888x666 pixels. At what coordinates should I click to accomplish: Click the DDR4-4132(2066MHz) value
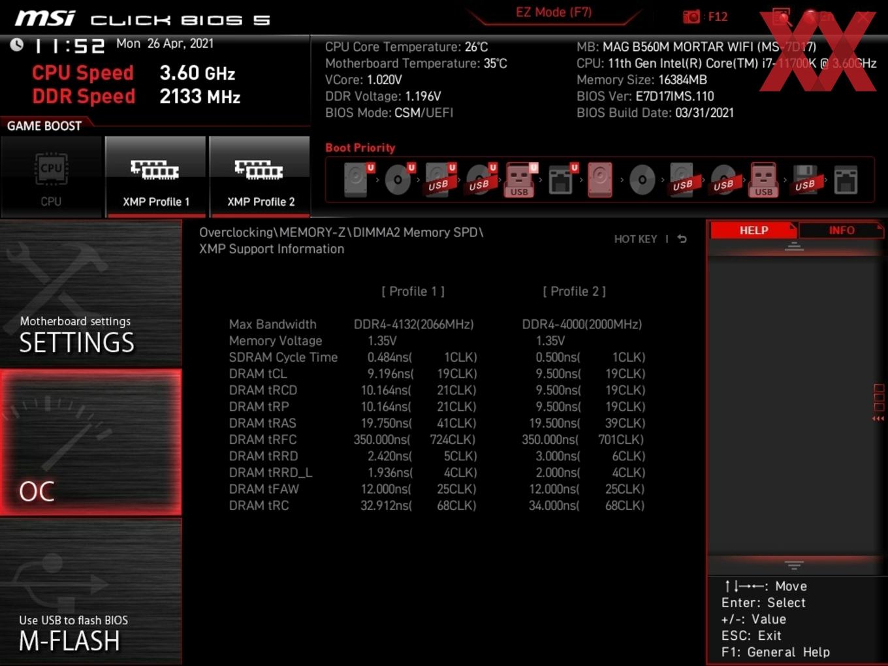coord(414,325)
